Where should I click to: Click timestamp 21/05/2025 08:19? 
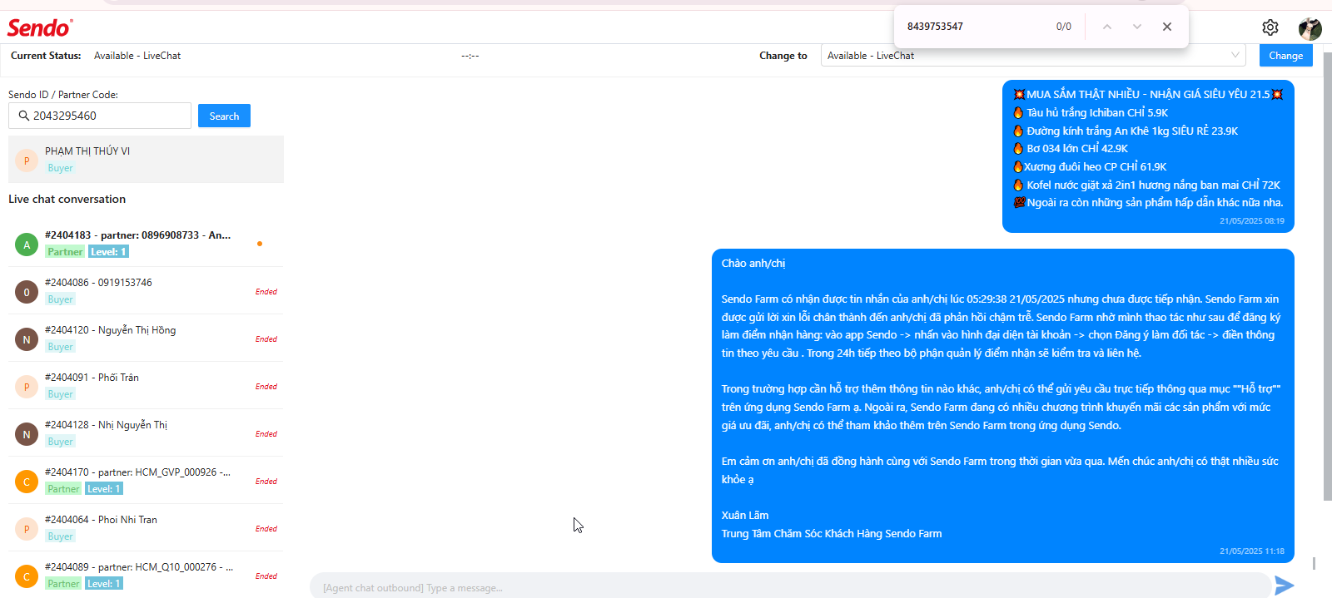[x=1251, y=221]
